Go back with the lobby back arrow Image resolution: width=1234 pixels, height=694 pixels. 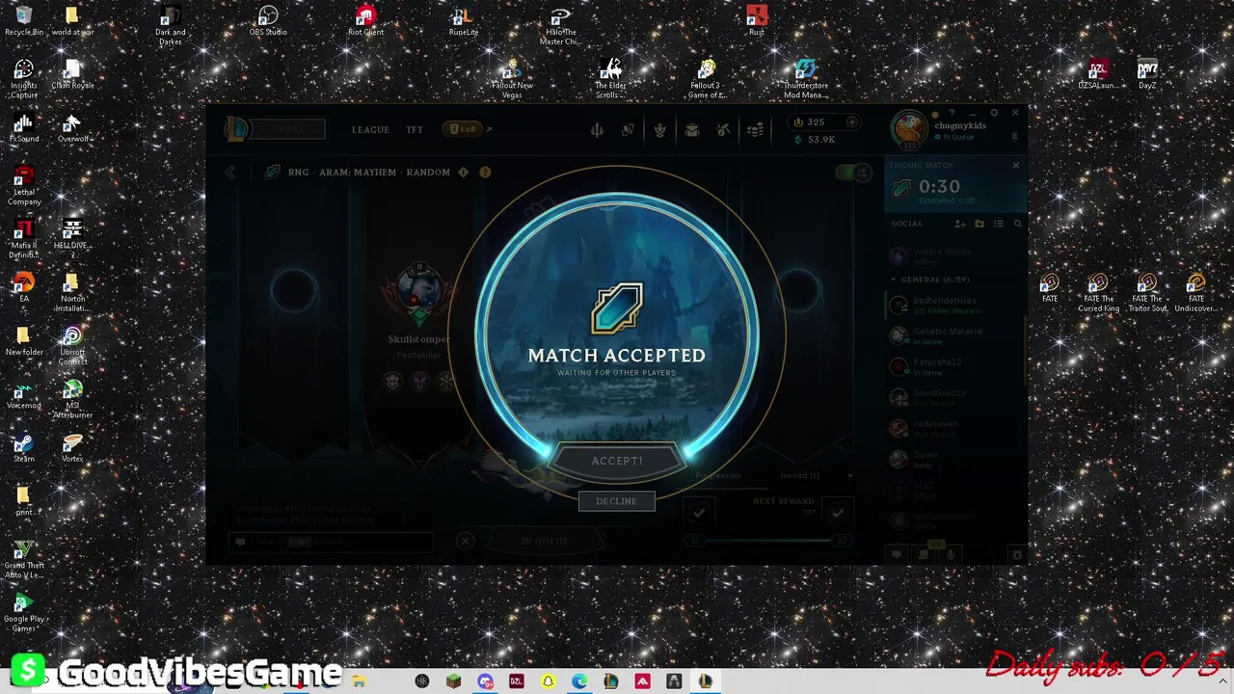click(x=229, y=172)
